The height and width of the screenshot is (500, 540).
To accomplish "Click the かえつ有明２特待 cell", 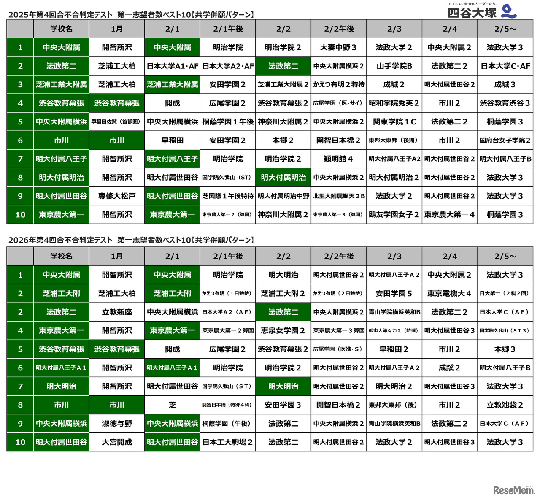I will pyautogui.click(x=339, y=84).
